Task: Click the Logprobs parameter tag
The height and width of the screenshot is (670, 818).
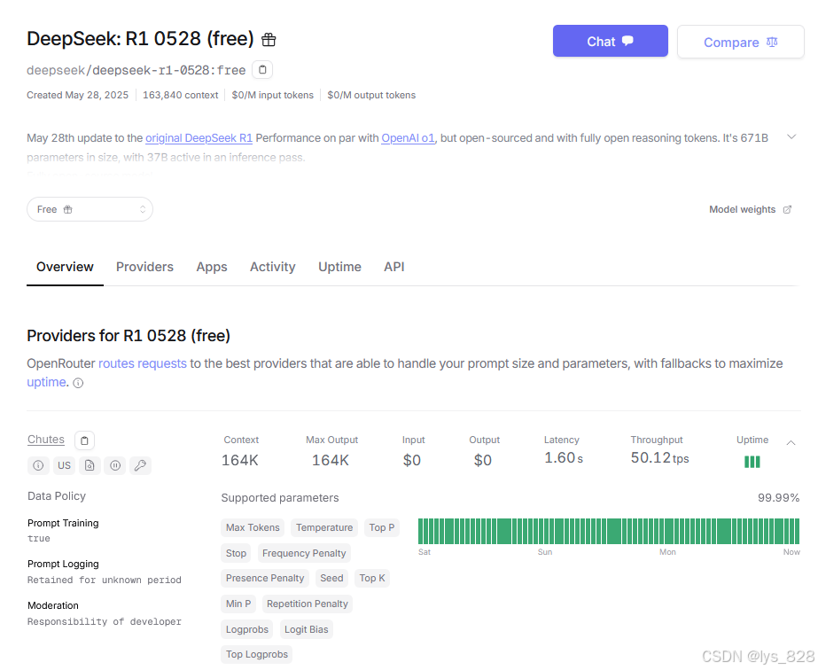Action: (x=247, y=629)
